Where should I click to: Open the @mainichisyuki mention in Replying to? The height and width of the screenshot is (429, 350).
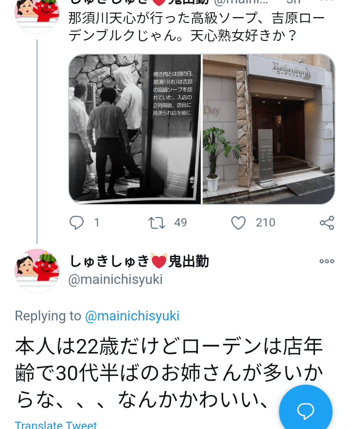tap(132, 316)
